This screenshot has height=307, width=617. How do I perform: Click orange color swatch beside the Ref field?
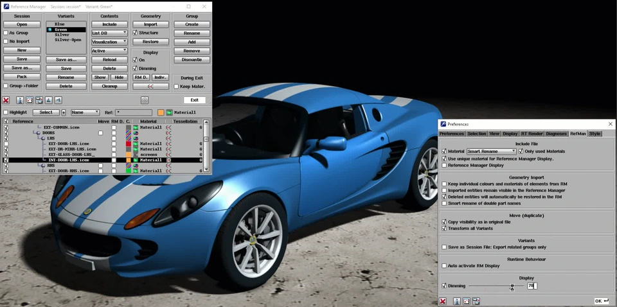click(161, 112)
